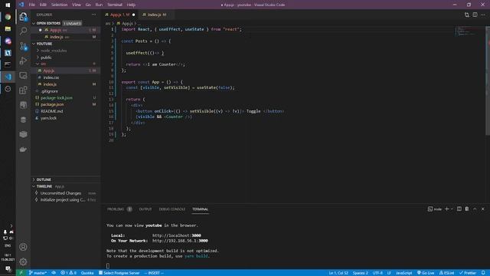Open the Search view in activity bar
490x276 pixels.
coord(23,31)
